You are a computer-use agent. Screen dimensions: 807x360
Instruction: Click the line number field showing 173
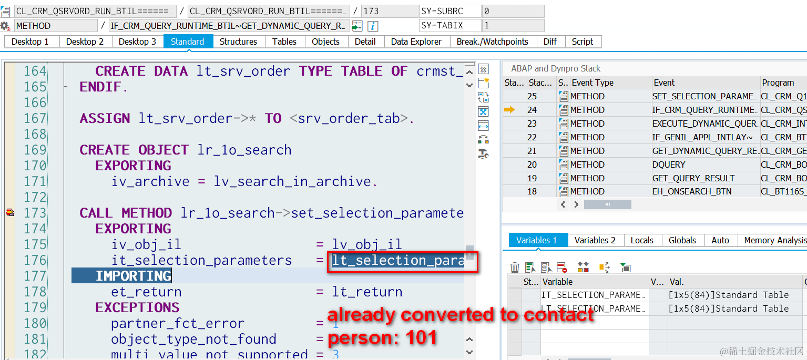(x=390, y=11)
